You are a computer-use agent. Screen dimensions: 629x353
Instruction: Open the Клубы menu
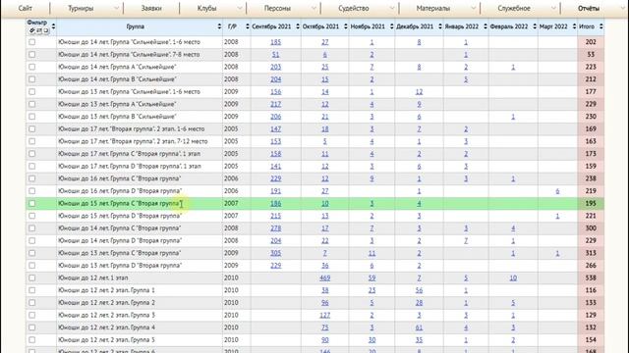[206, 8]
